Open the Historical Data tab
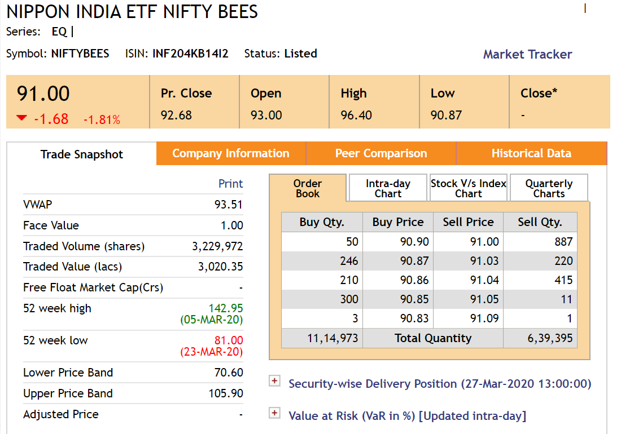The width and height of the screenshot is (621, 434). [531, 153]
